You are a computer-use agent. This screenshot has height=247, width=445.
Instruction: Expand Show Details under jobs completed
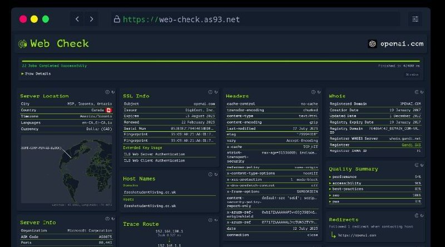[x=36, y=73]
